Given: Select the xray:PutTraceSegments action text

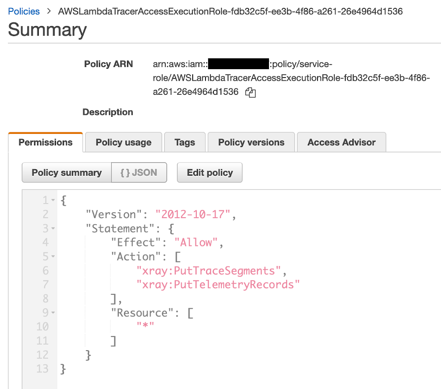Looking at the screenshot, I should click(210, 270).
